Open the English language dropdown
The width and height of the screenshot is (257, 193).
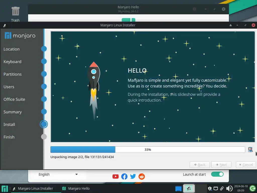pyautogui.click(x=58, y=174)
